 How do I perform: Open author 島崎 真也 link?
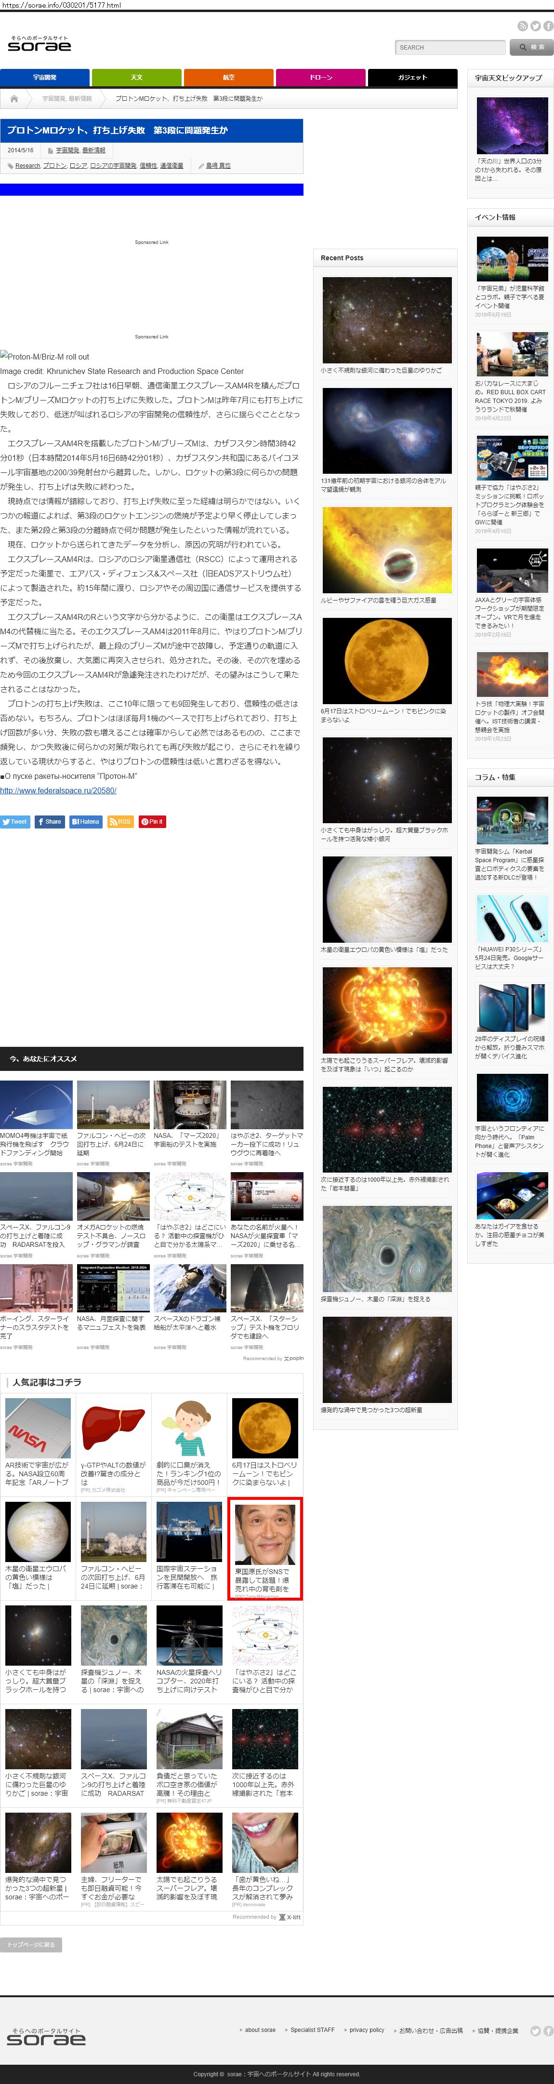(x=218, y=165)
